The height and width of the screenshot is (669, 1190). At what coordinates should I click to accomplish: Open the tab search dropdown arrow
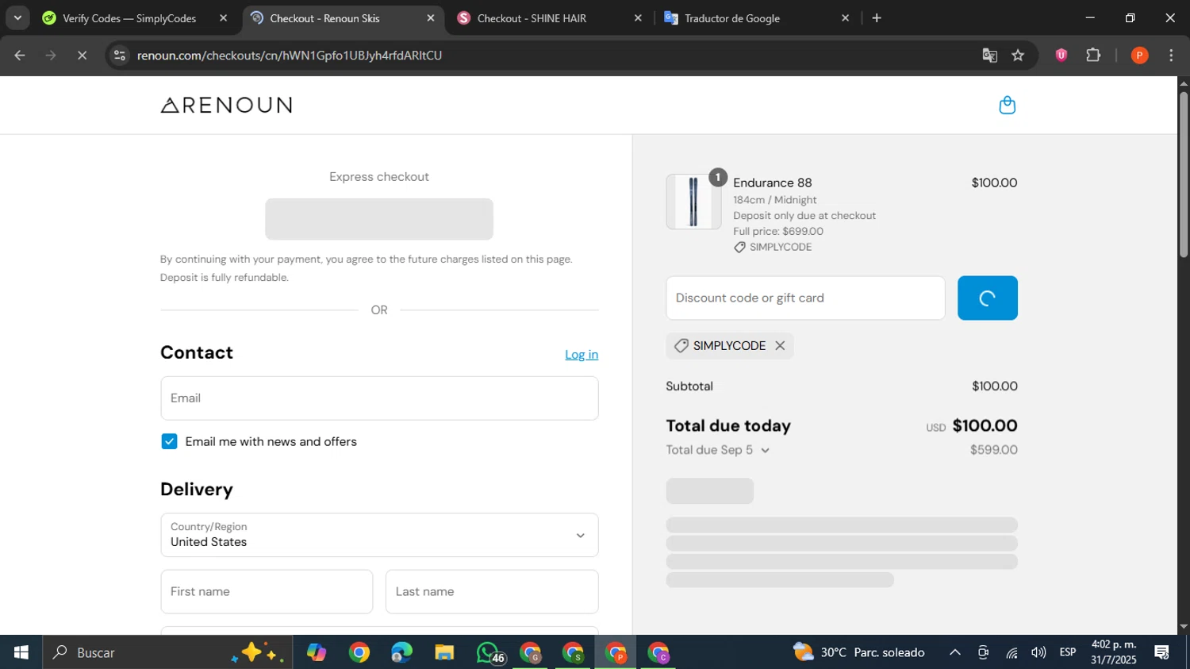point(17,18)
